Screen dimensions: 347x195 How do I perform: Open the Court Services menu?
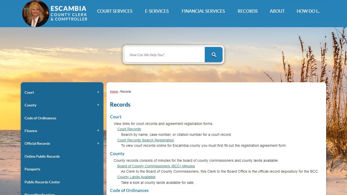pyautogui.click(x=115, y=11)
